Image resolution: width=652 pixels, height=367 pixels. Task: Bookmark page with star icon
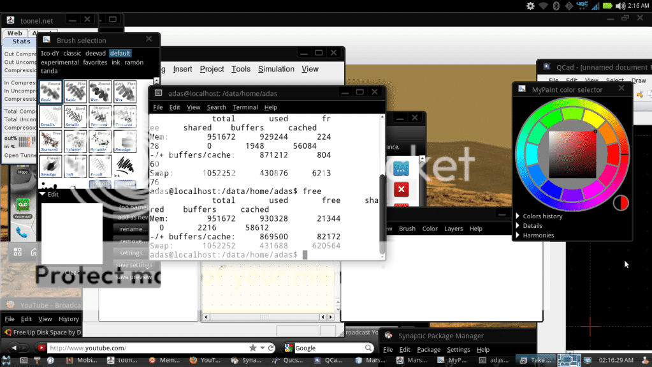253,348
